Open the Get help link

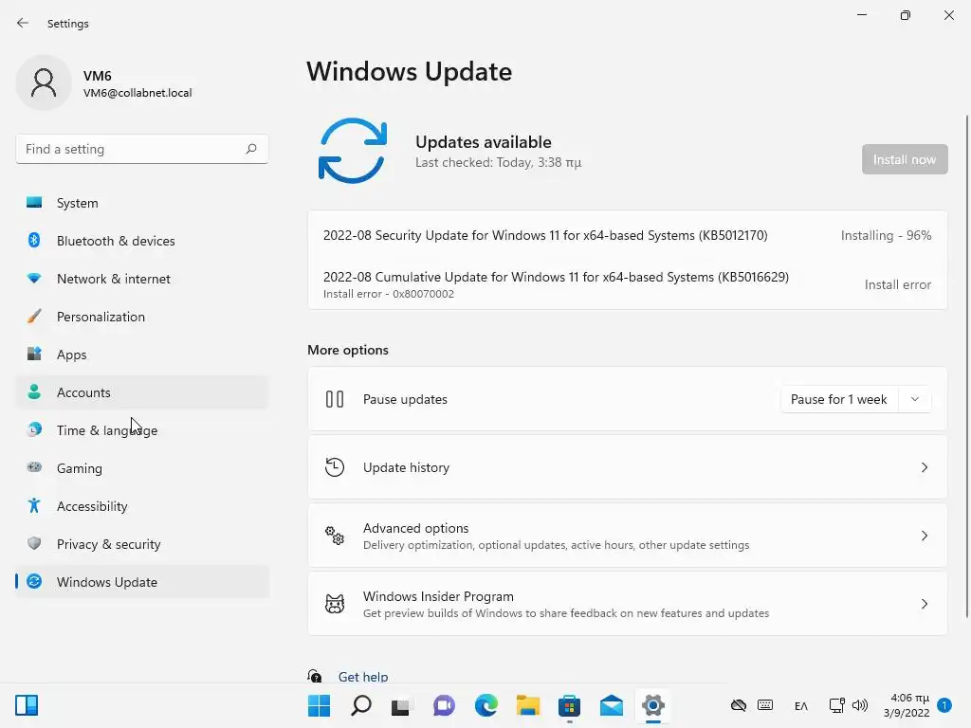(x=363, y=677)
